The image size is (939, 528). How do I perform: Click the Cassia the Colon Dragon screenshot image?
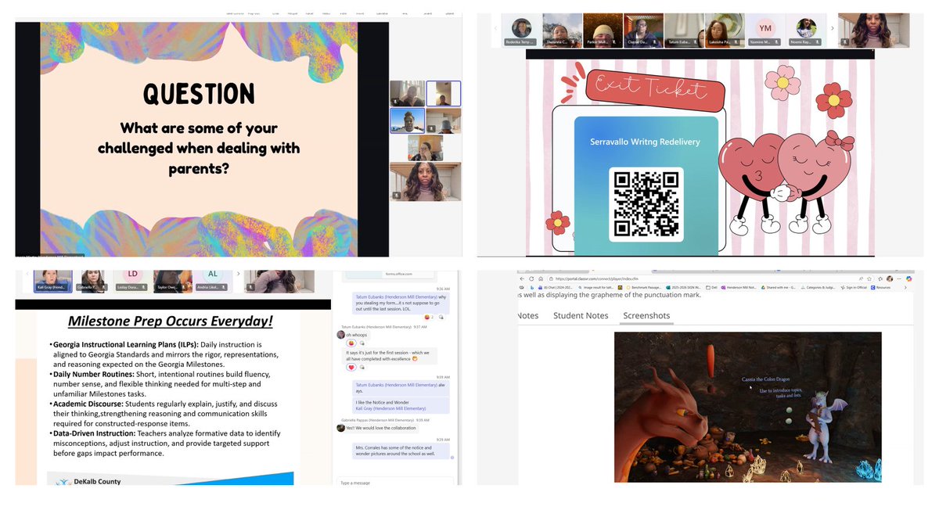click(747, 408)
